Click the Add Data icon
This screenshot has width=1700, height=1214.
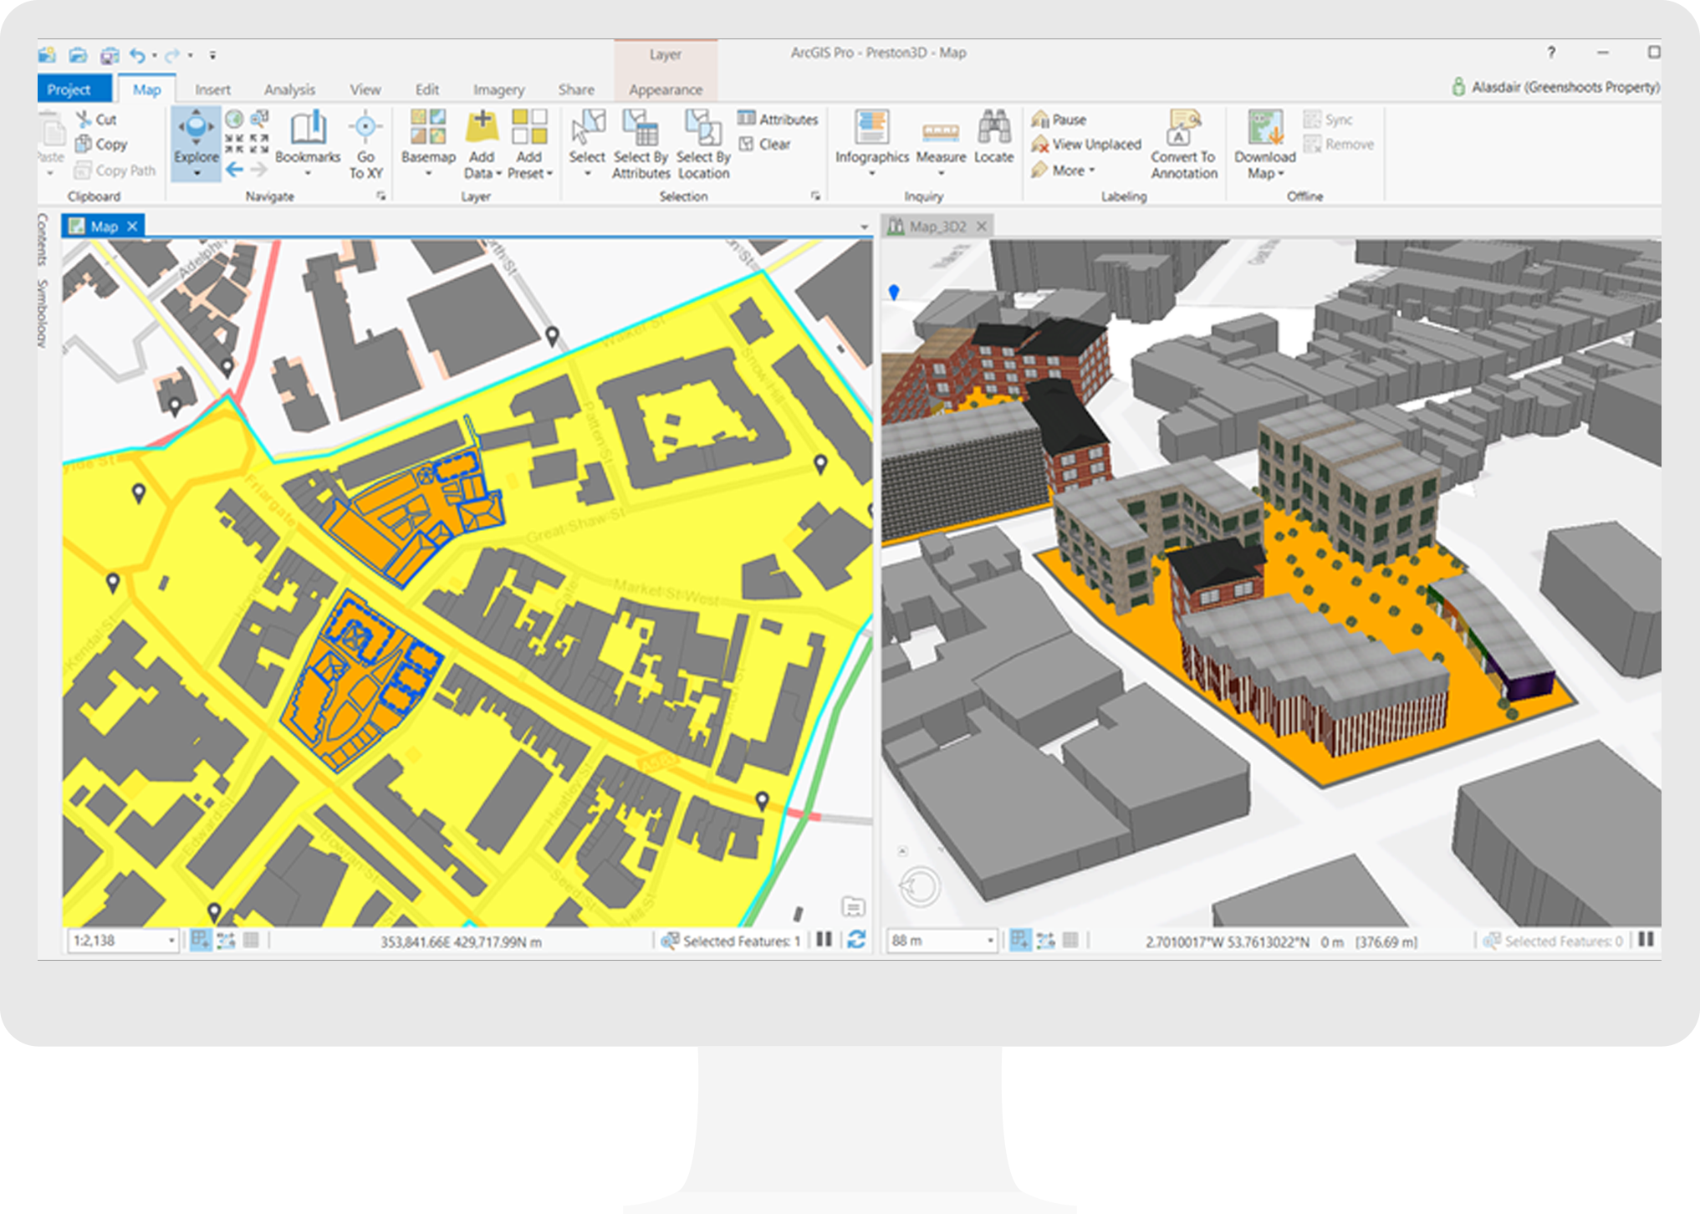point(482,126)
